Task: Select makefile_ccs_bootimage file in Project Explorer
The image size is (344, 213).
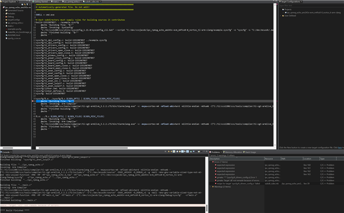Action: click(x=19, y=32)
